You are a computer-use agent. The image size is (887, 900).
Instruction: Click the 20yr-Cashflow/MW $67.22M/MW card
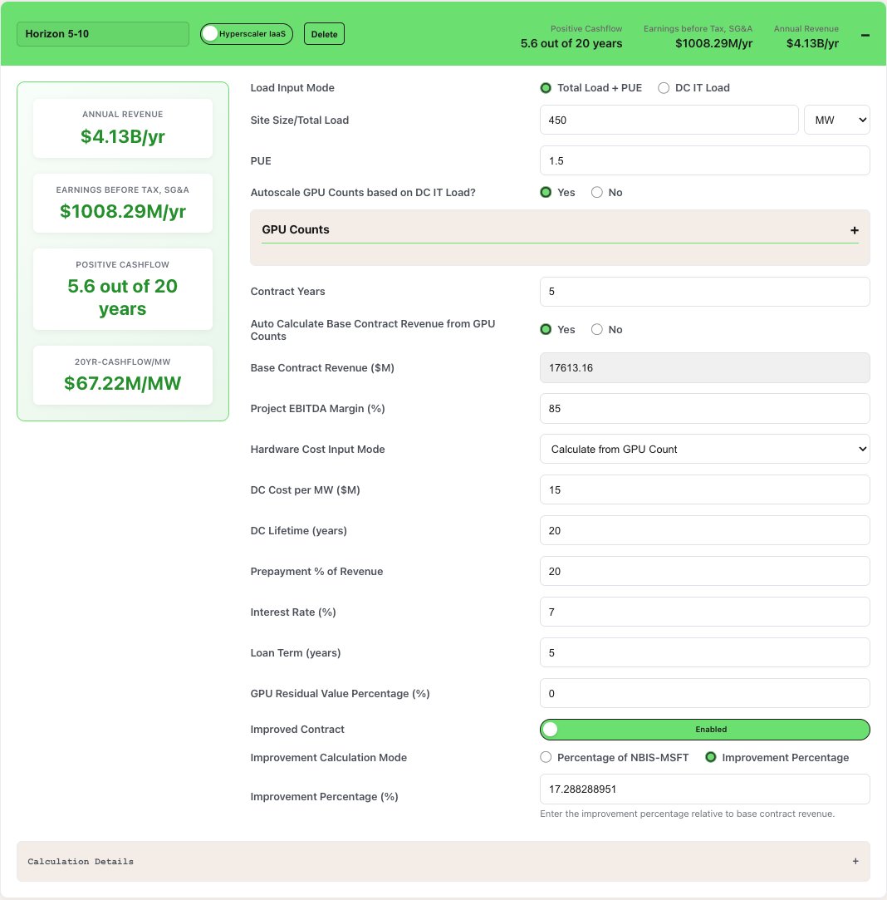point(123,375)
